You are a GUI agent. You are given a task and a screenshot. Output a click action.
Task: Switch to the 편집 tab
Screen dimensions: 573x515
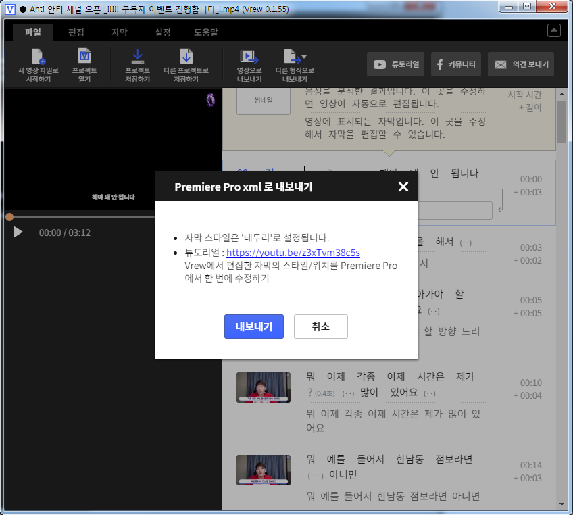click(x=76, y=32)
